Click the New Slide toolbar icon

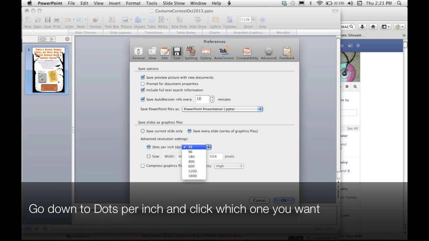point(179,22)
